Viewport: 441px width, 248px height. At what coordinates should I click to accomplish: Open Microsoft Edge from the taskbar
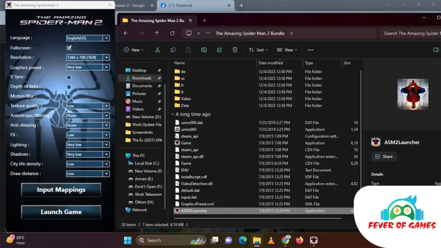243,240
